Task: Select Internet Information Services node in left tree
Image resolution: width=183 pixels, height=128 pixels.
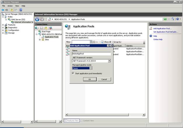Action: coord(24,22)
